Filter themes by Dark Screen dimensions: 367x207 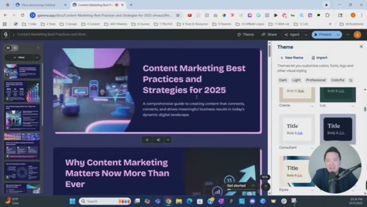(283, 80)
